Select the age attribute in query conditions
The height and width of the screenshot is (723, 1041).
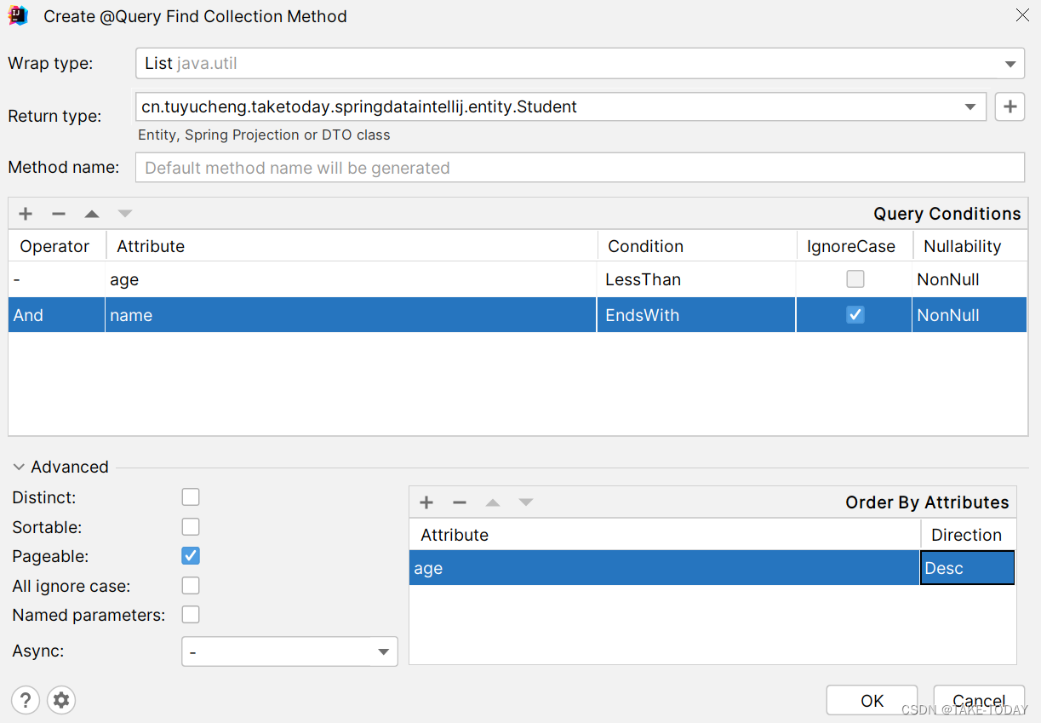click(352, 279)
